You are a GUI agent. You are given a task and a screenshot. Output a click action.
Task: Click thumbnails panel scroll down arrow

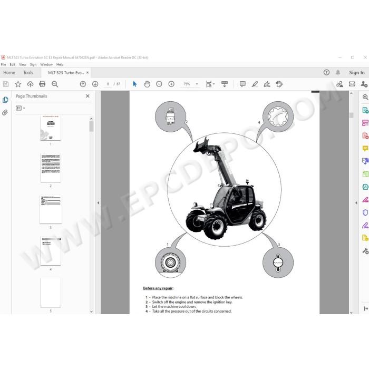tap(91, 312)
